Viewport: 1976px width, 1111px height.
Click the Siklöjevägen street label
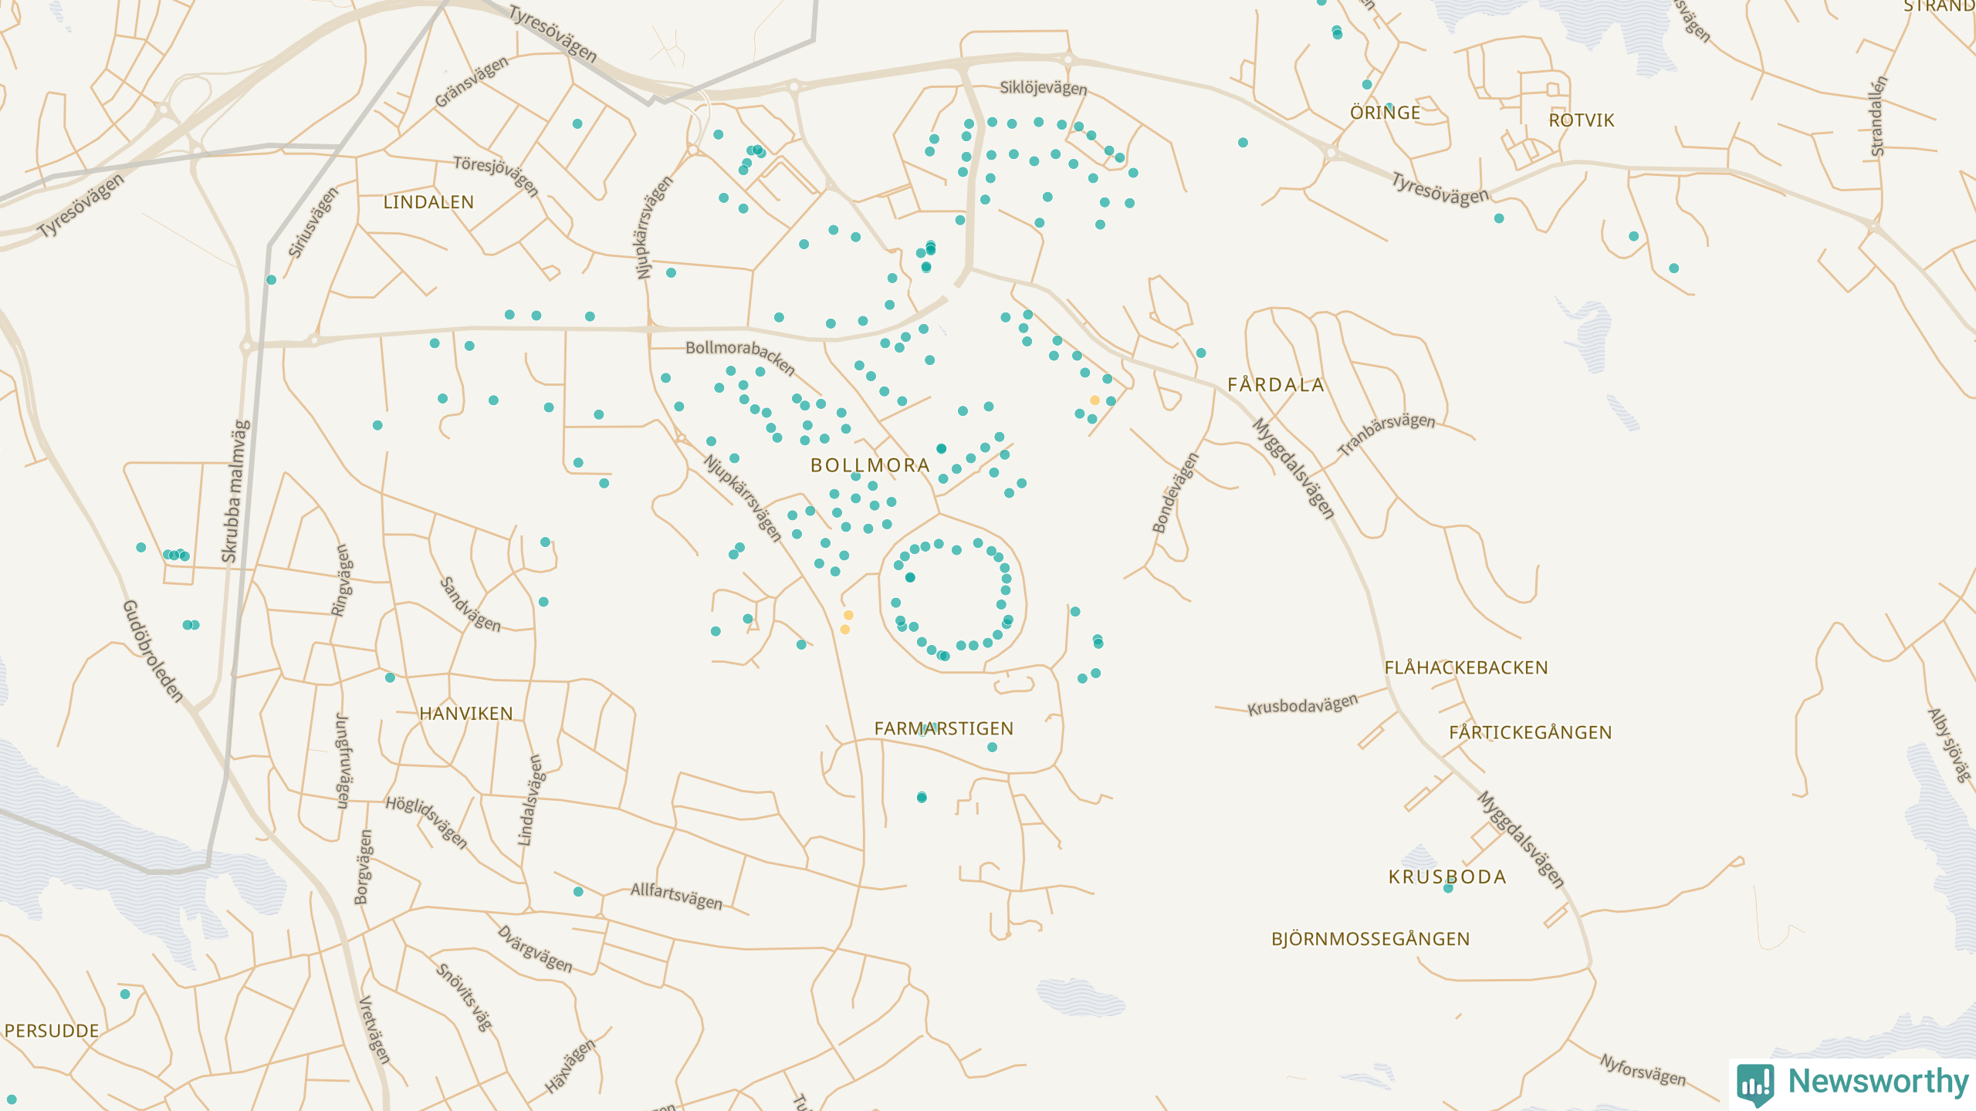pyautogui.click(x=1043, y=88)
